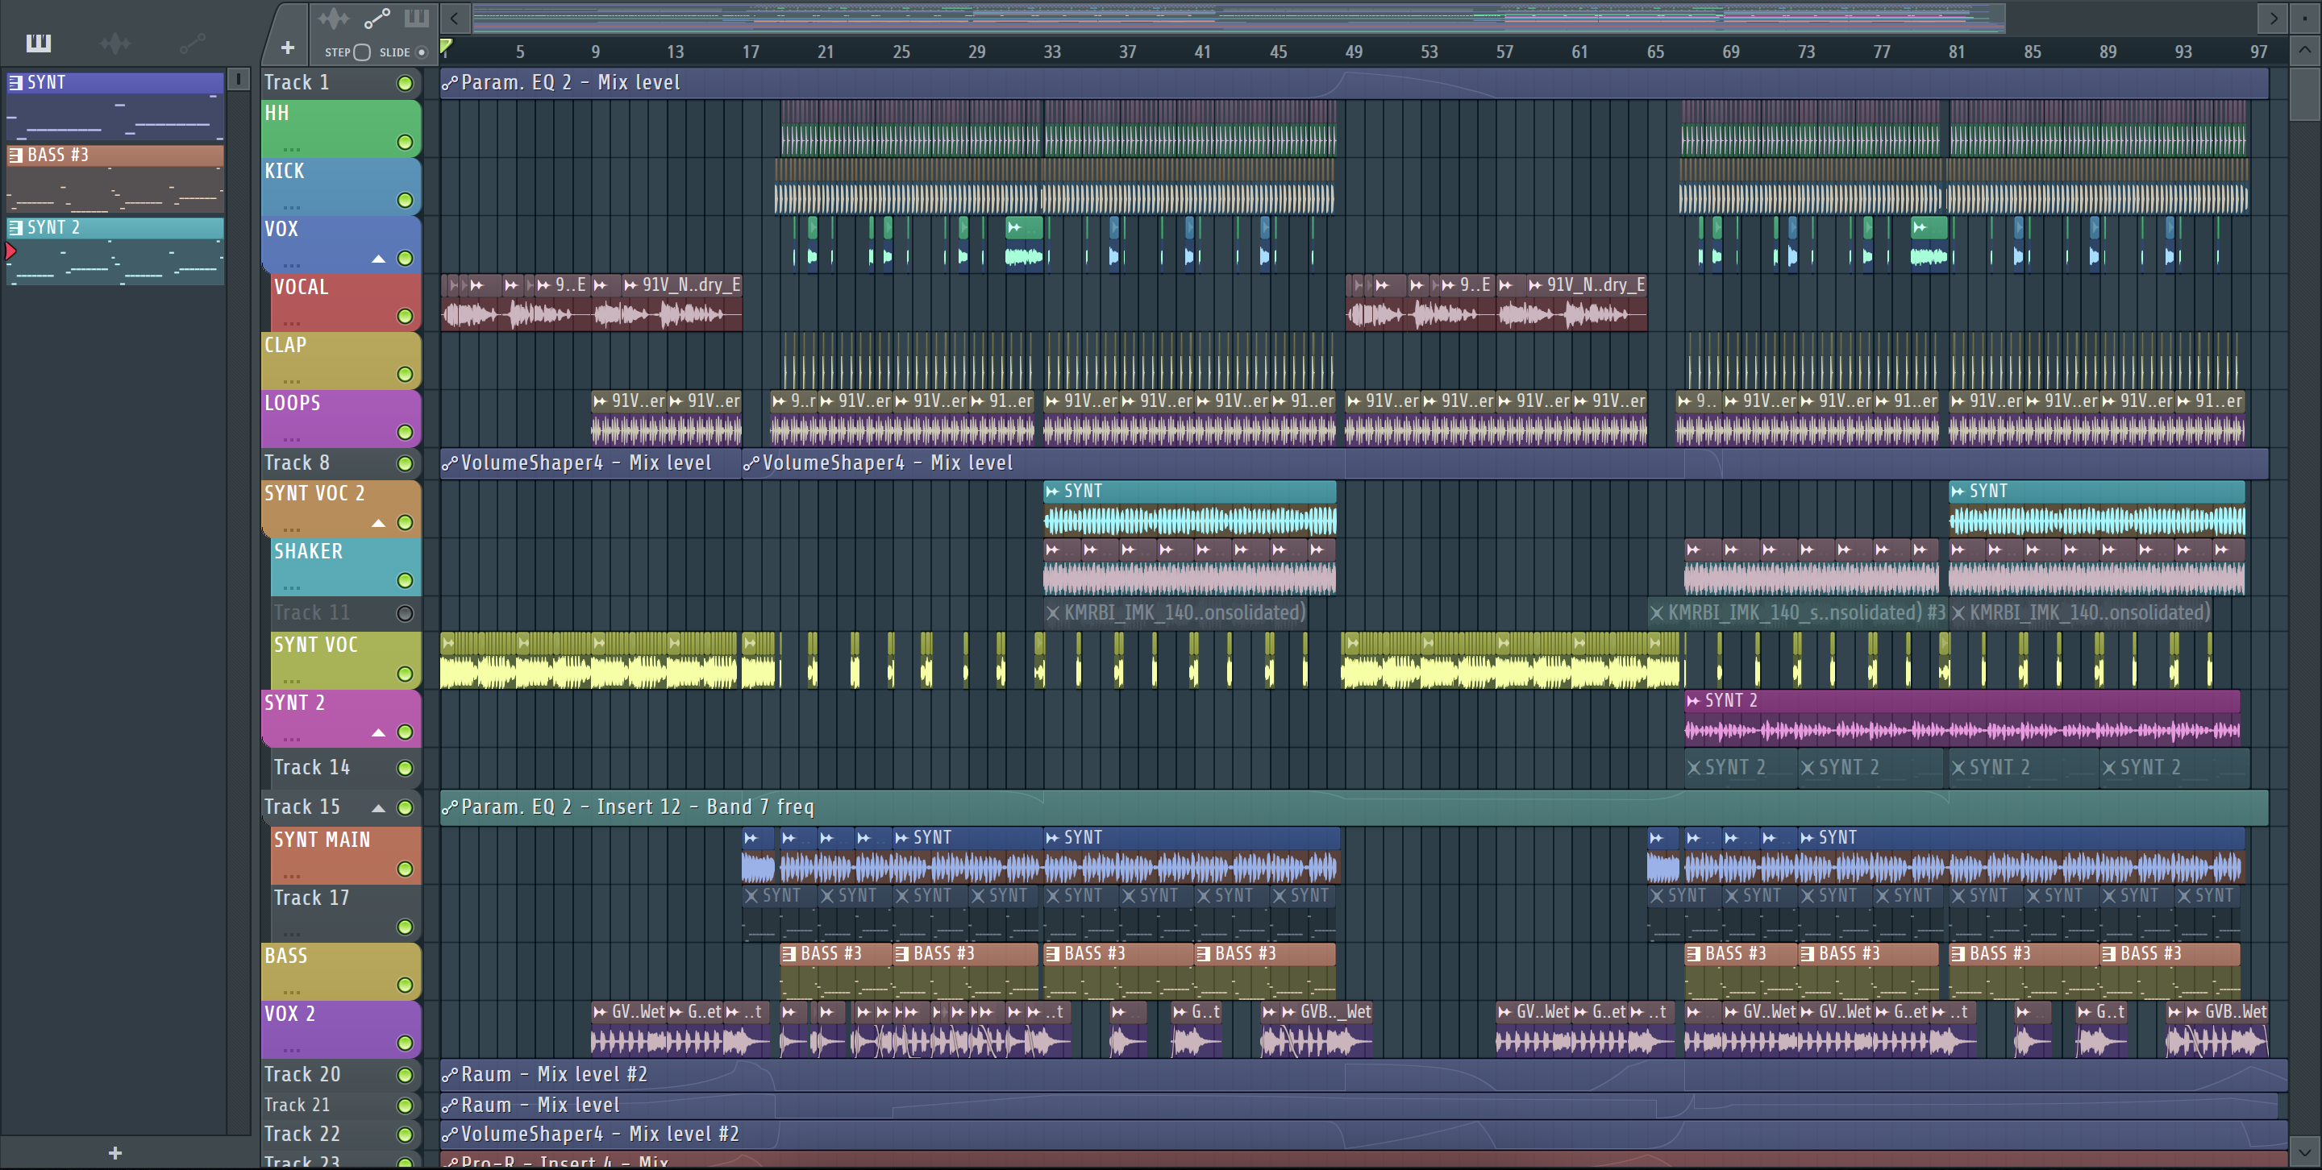Select the Raum - Mix level automation clip
This screenshot has height=1170, width=2322.
(1359, 1106)
